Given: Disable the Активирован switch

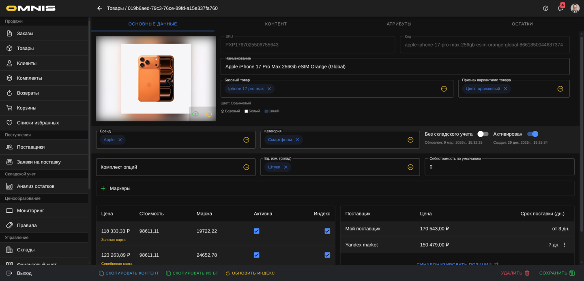Looking at the screenshot, I should coord(532,134).
